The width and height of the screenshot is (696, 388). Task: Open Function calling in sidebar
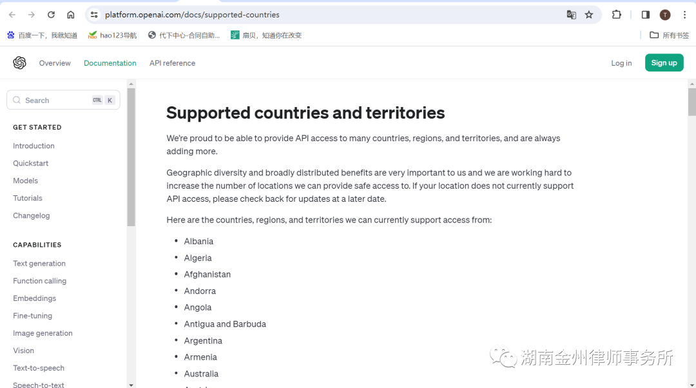pos(39,281)
